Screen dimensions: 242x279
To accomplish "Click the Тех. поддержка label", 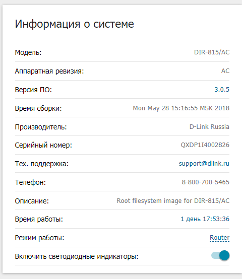I will pyautogui.click(x=42, y=164).
